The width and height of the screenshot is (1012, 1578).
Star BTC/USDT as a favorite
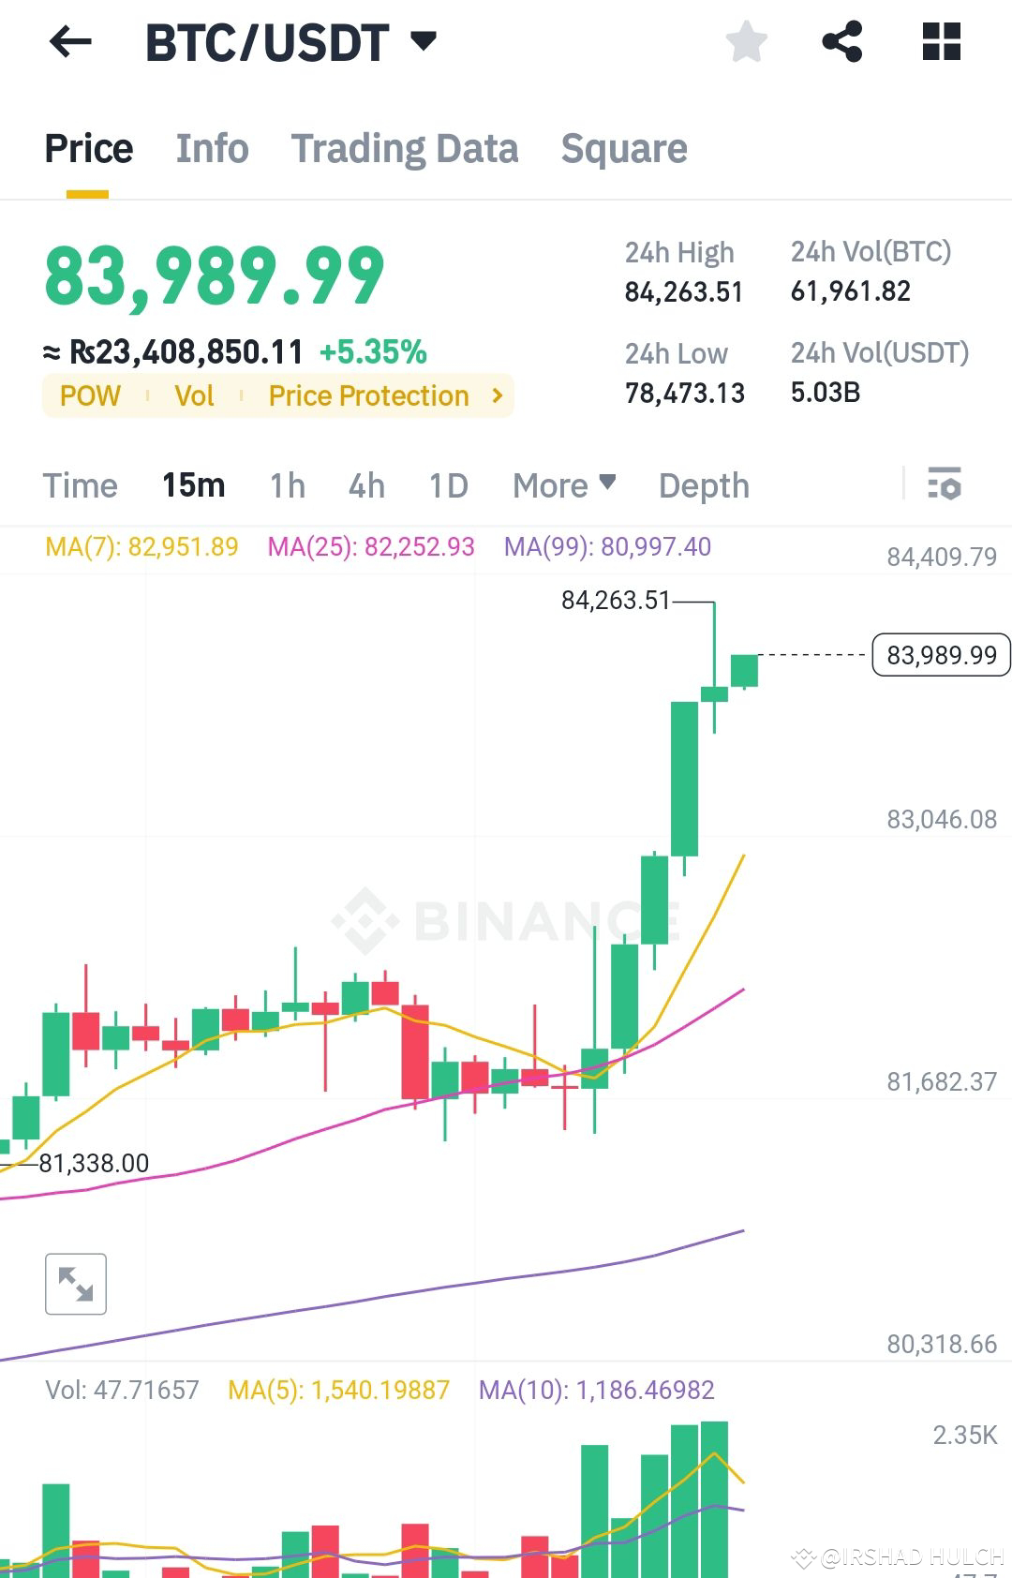point(747,42)
